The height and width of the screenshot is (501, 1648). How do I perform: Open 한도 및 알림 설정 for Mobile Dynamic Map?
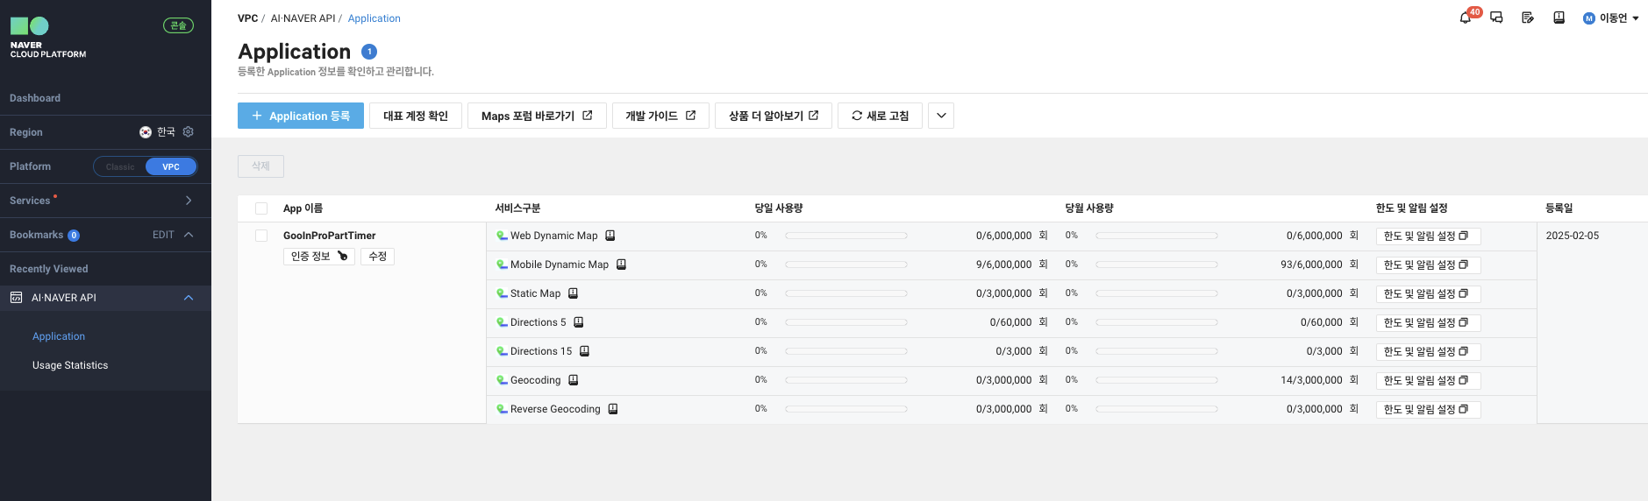1428,265
